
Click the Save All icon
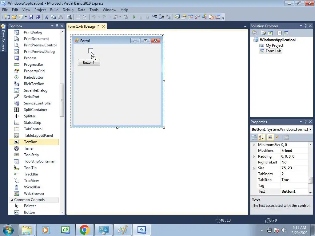coord(38,17)
